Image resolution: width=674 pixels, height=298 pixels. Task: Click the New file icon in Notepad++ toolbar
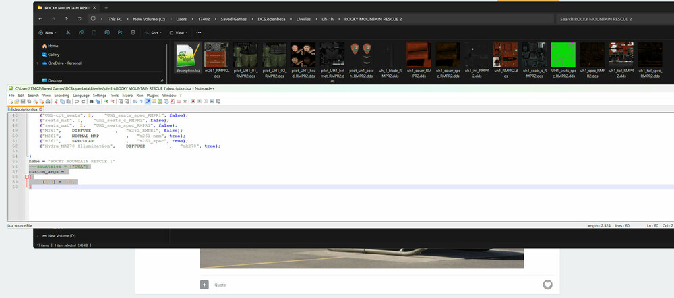pos(11,102)
